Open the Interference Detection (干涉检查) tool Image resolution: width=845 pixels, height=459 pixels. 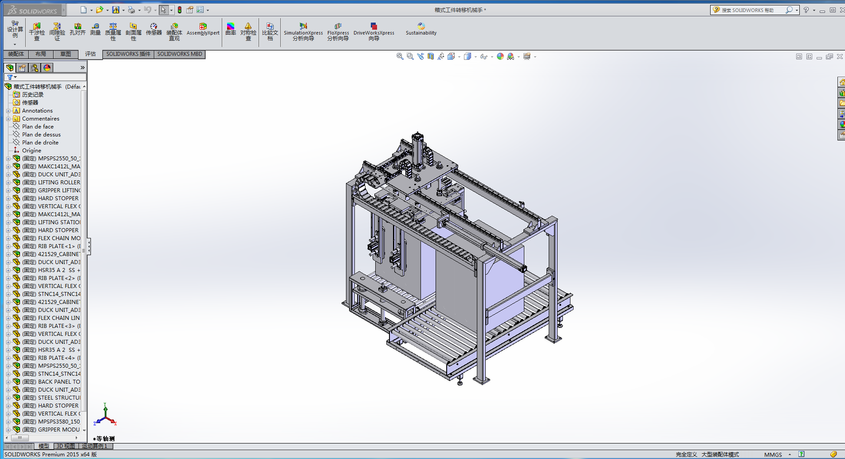37,31
